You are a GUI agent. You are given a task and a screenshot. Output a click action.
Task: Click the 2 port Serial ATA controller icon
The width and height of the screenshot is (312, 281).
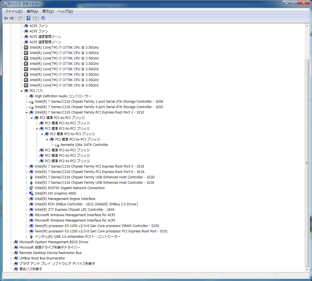pyautogui.click(x=31, y=102)
